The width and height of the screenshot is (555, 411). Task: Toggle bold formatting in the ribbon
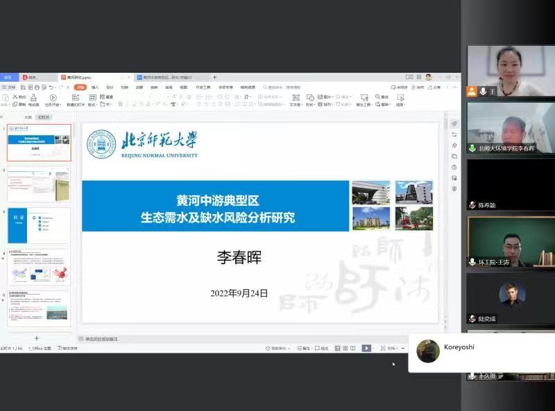[x=119, y=104]
